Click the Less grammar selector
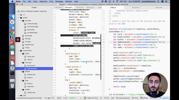 [112, 98]
